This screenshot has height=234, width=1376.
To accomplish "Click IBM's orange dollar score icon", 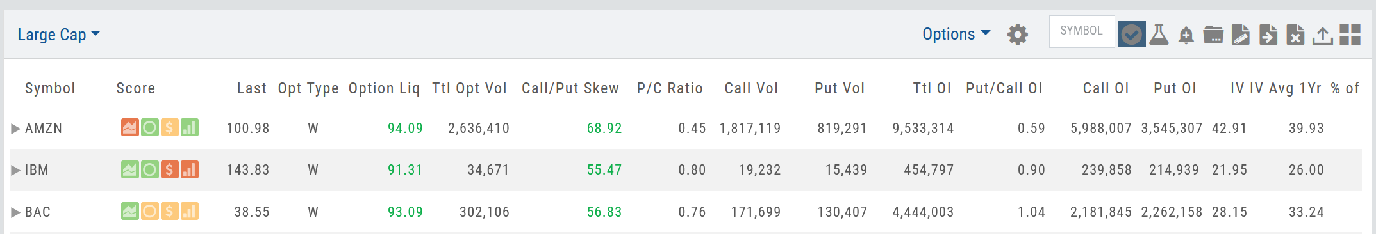I will pyautogui.click(x=169, y=169).
